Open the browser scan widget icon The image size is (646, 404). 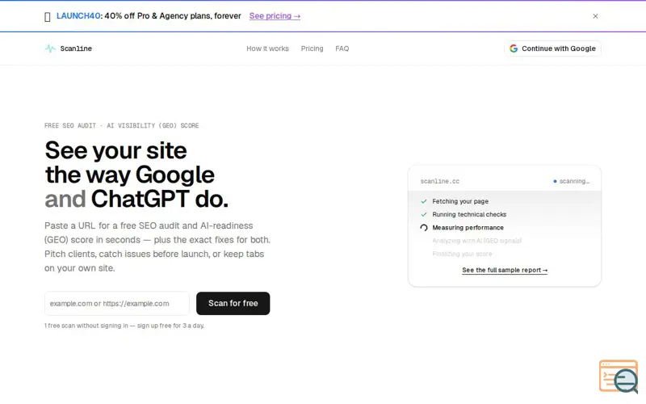(619, 377)
